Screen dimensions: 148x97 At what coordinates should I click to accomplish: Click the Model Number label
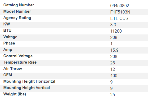coord(17,11)
